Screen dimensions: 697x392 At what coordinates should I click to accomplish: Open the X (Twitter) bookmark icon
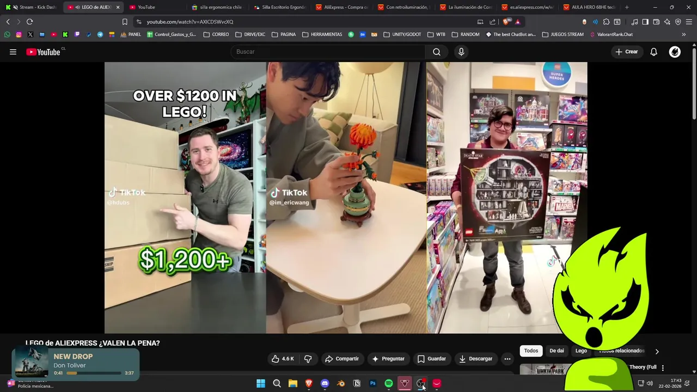click(30, 34)
